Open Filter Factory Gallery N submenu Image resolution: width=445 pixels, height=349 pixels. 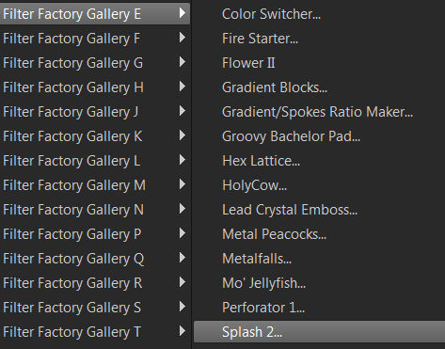[x=95, y=210]
